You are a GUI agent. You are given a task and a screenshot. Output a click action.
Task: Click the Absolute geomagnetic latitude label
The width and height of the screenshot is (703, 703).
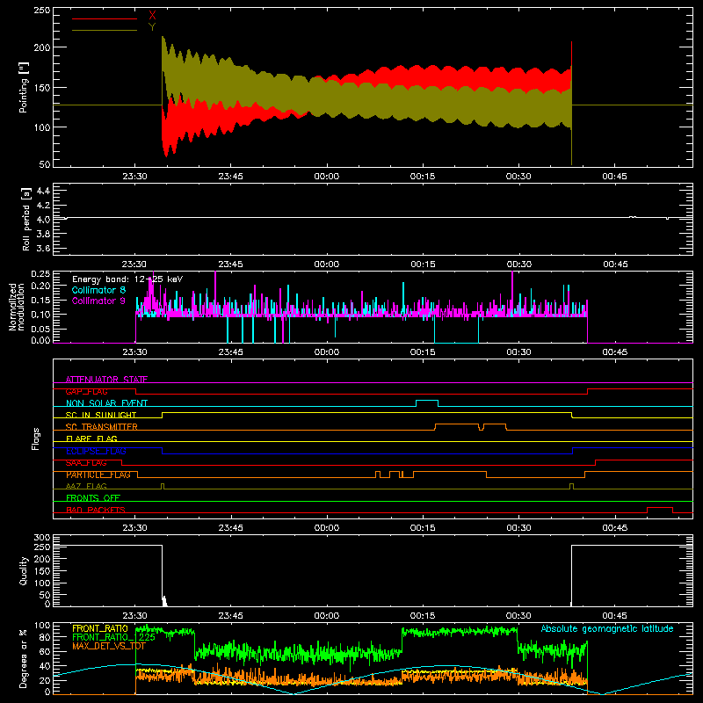[x=607, y=629]
